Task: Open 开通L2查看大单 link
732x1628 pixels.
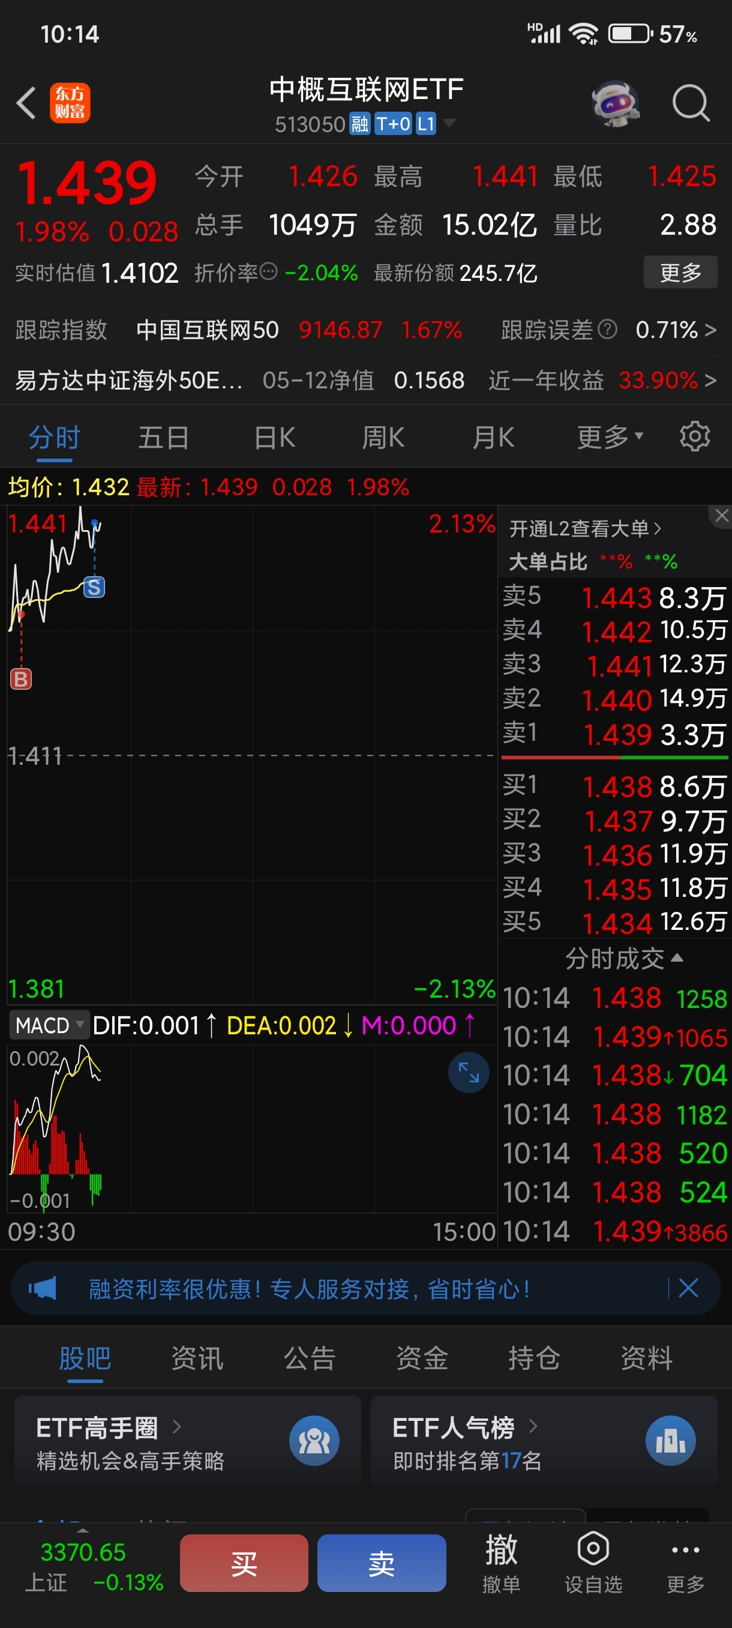Action: [x=586, y=528]
